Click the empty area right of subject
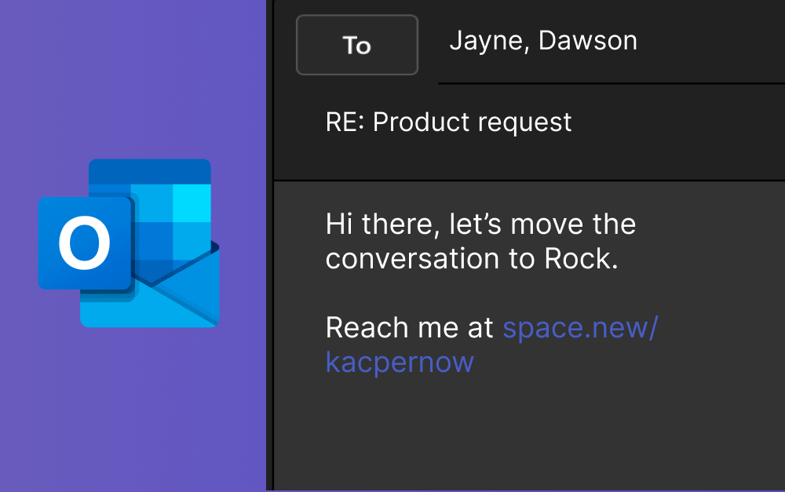This screenshot has width=785, height=492. pyautogui.click(x=683, y=123)
